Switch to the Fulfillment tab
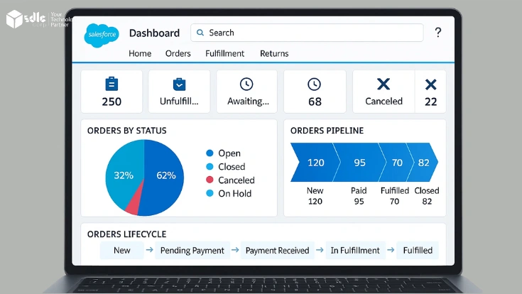Screen dimensions: 522x294 click(224, 53)
